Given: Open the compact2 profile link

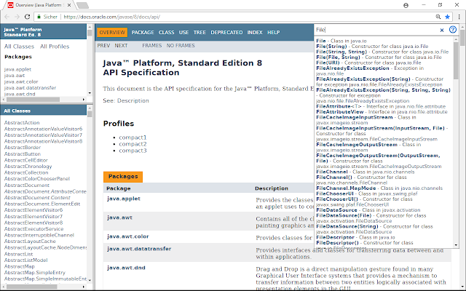Looking at the screenshot, I should 133,144.
